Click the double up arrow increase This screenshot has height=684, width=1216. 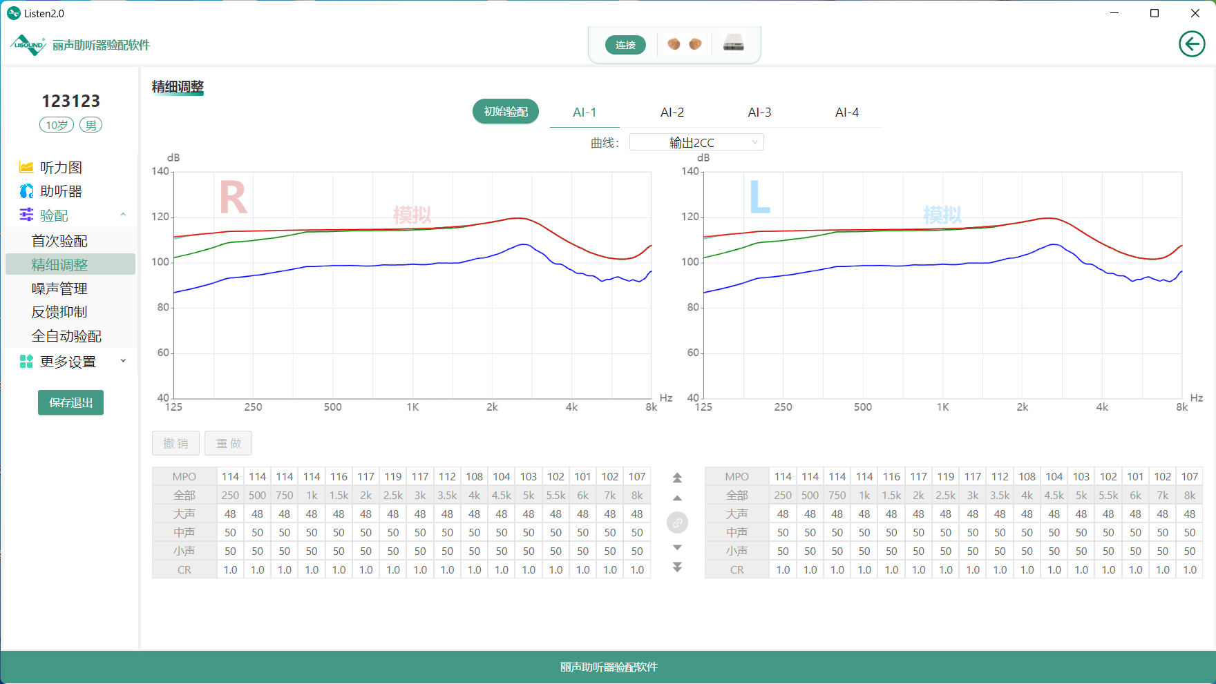coord(677,478)
